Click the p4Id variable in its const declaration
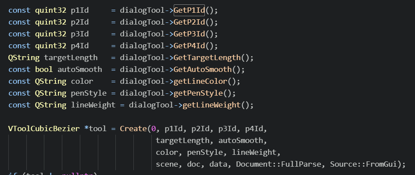 pos(80,46)
